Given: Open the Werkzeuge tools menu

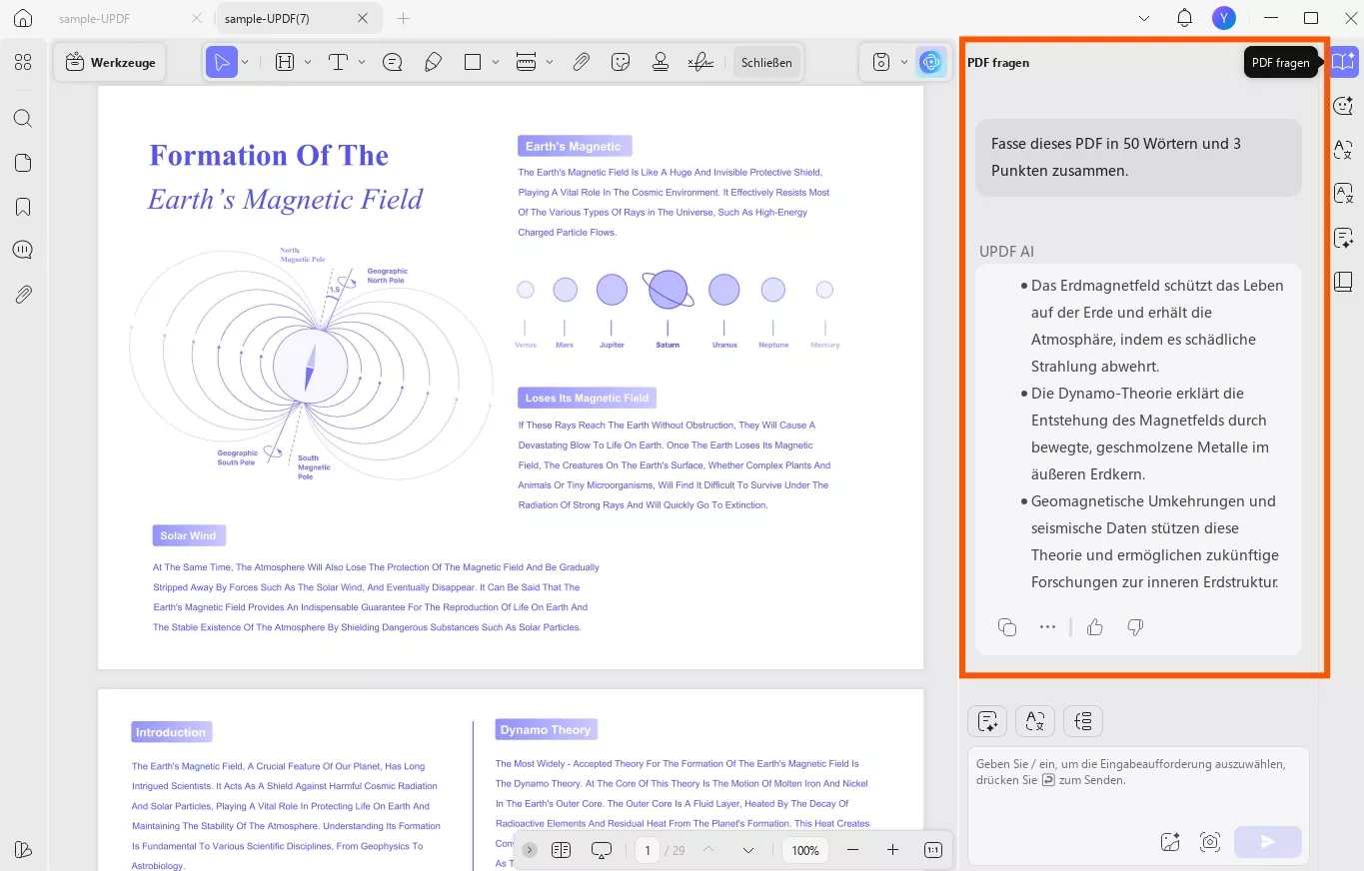Looking at the screenshot, I should pos(111,62).
